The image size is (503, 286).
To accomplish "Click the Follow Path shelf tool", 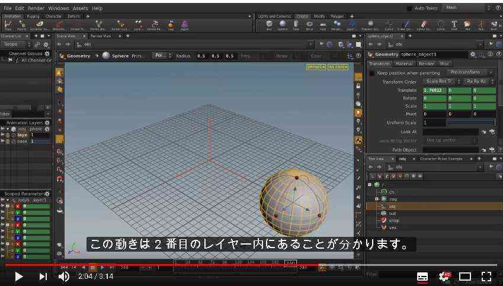I will click(x=155, y=25).
